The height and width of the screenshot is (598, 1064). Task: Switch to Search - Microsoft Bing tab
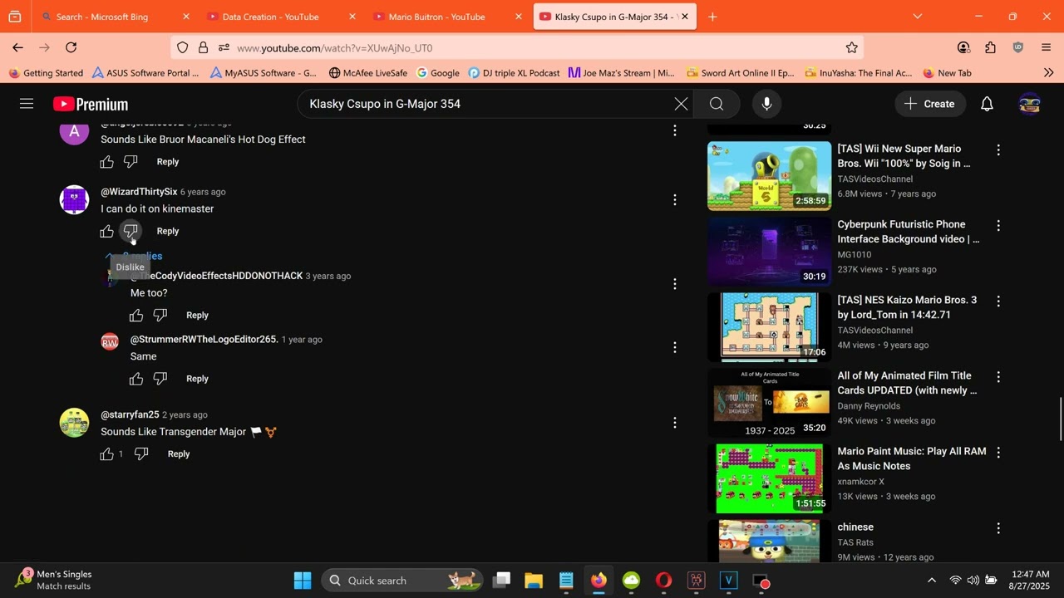pos(114,17)
